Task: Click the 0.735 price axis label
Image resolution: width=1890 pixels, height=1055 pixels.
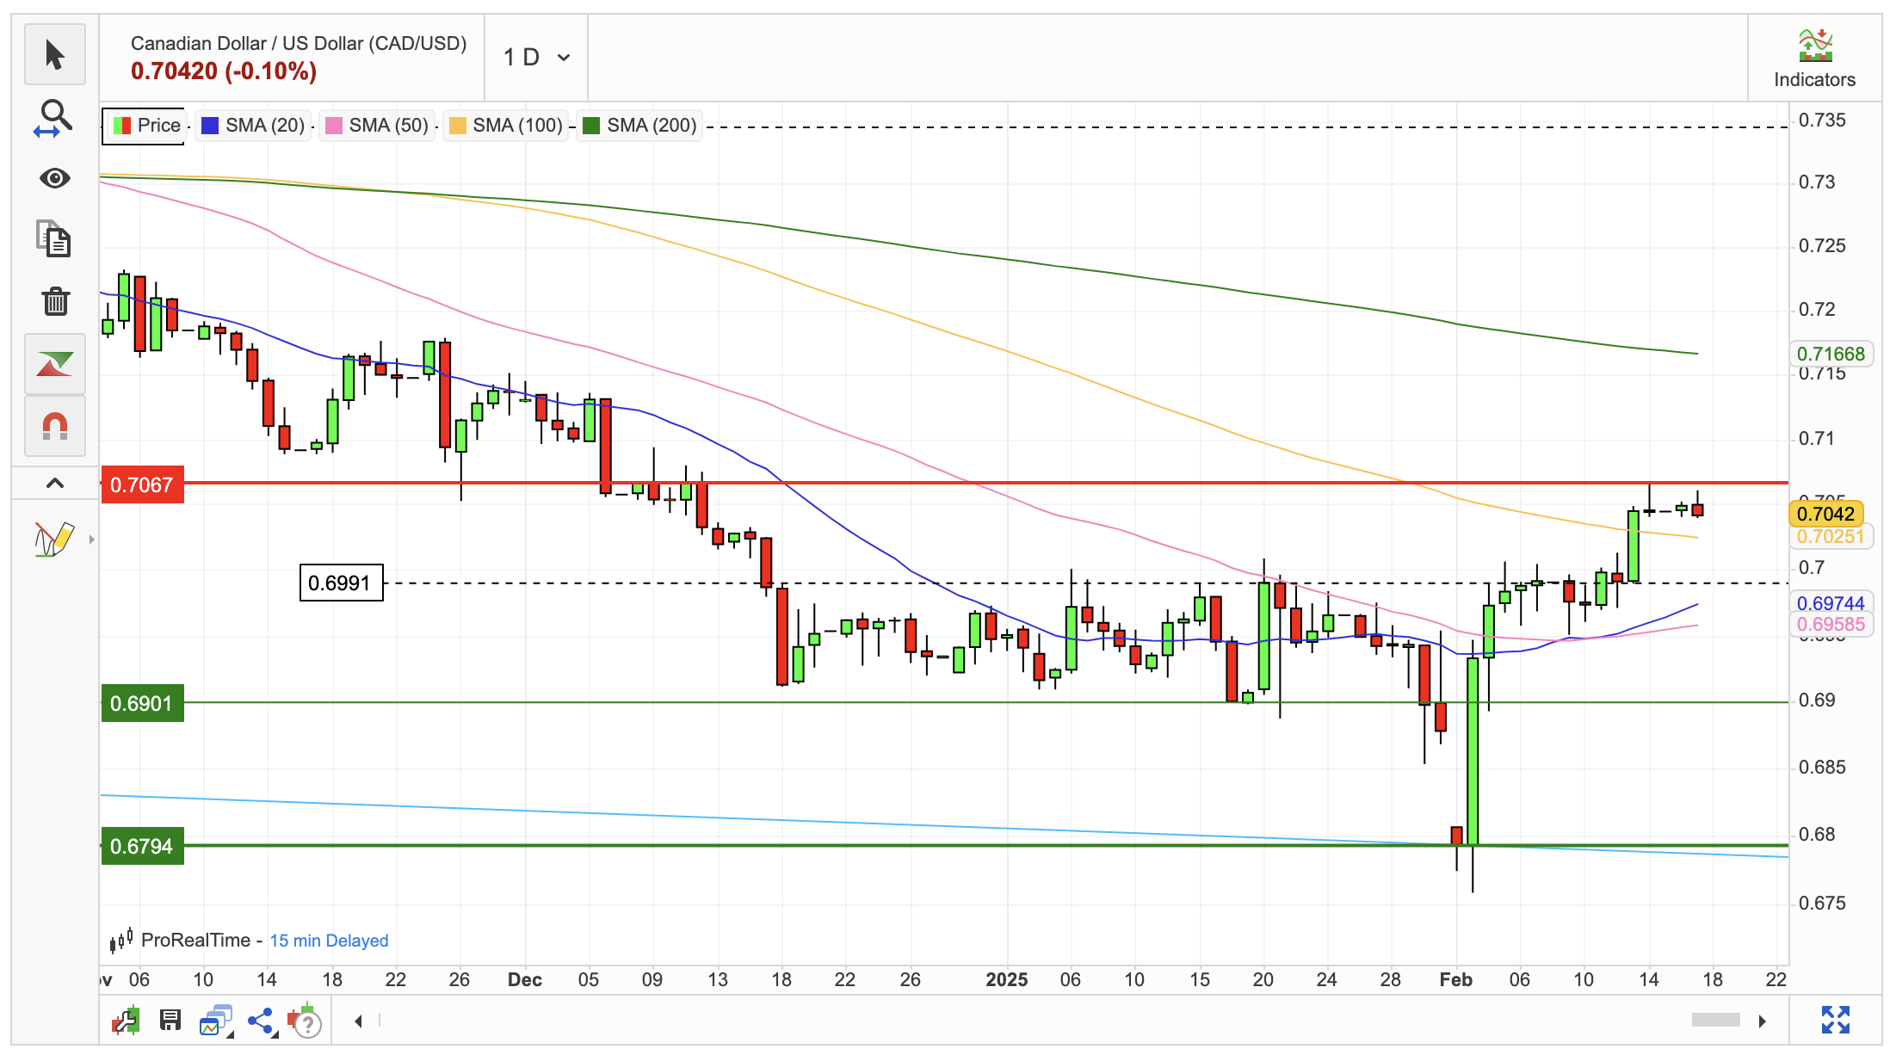Action: pyautogui.click(x=1822, y=120)
